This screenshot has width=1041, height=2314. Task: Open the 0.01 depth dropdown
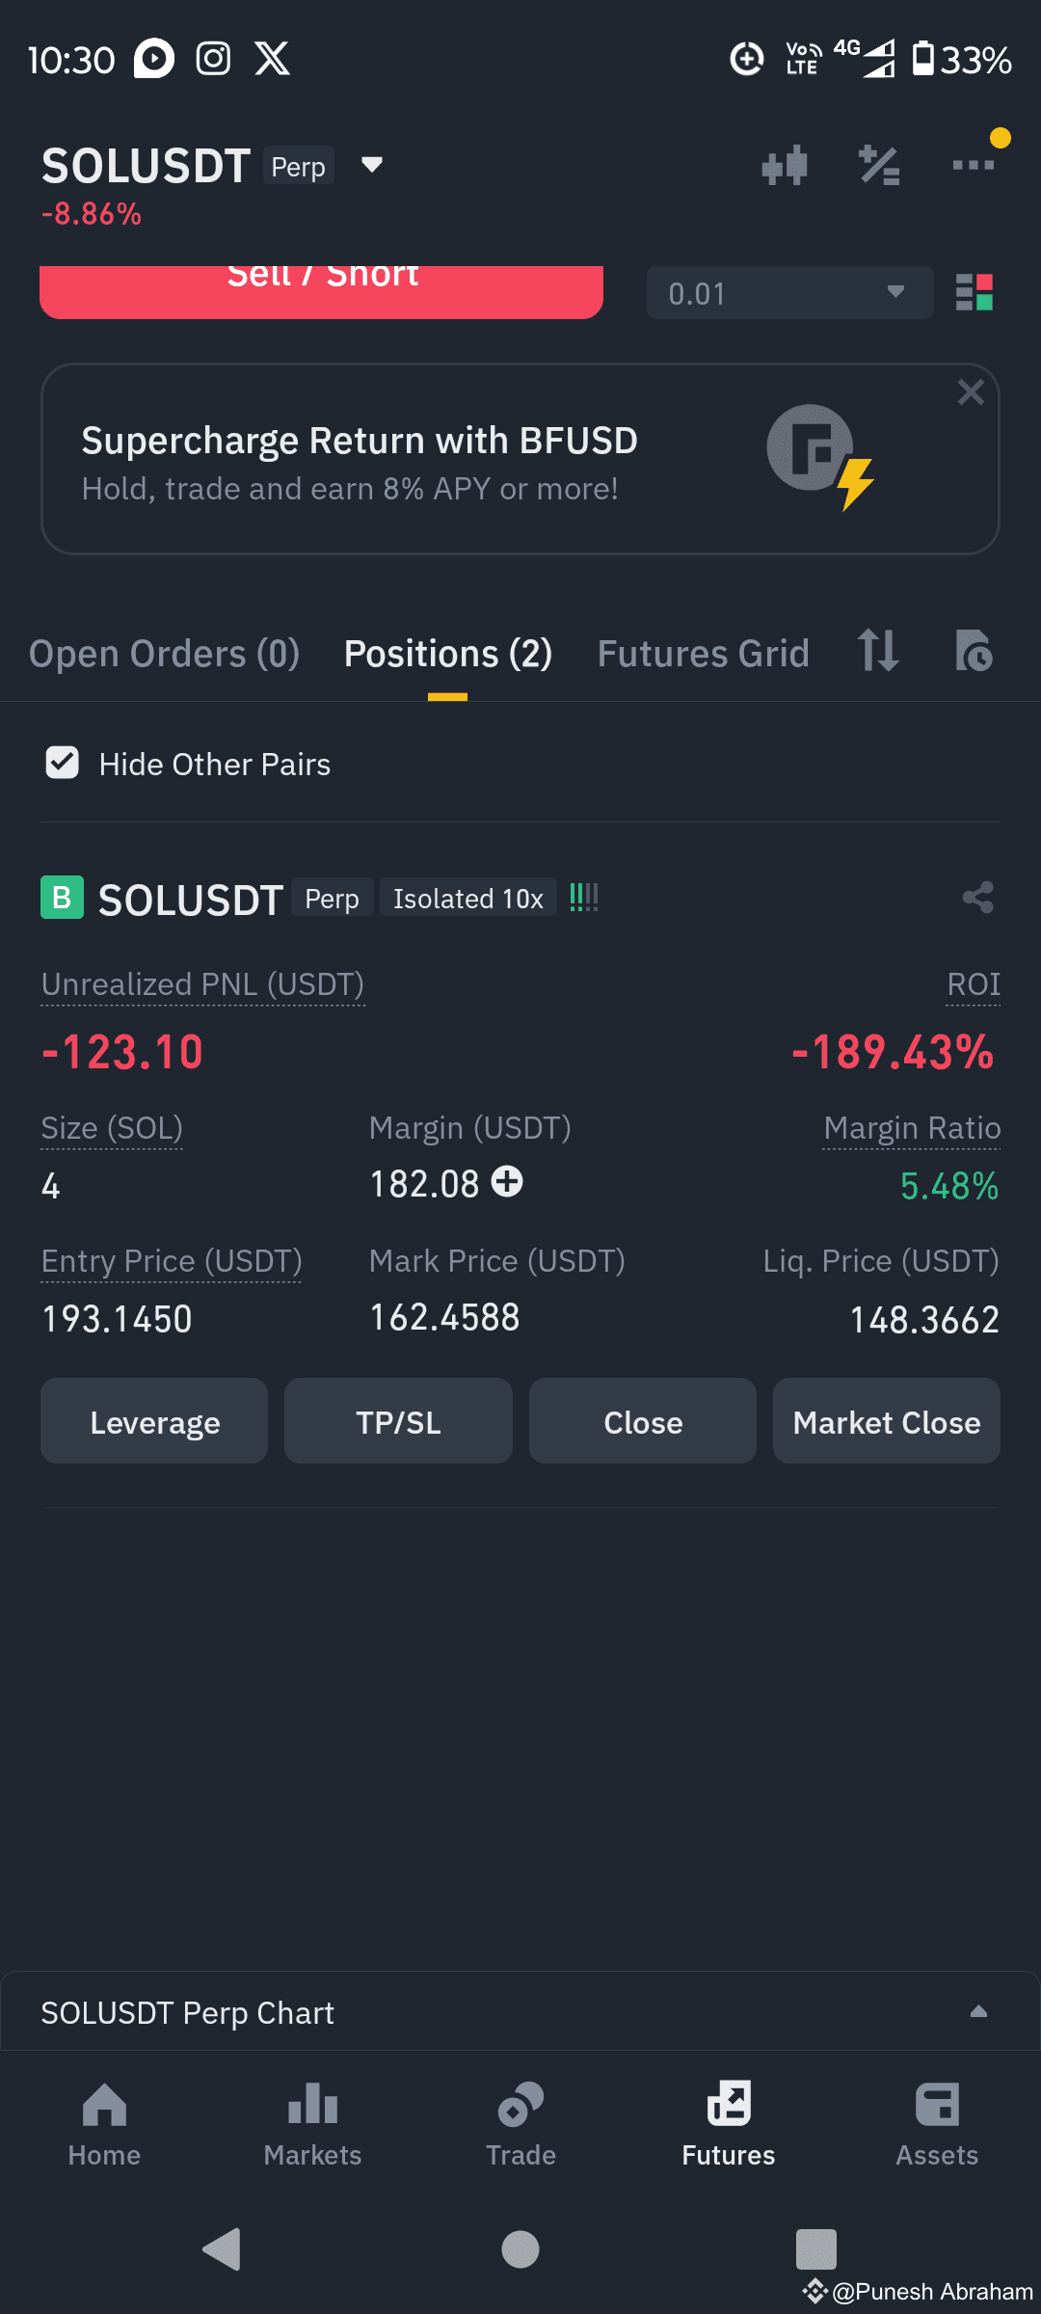point(790,292)
